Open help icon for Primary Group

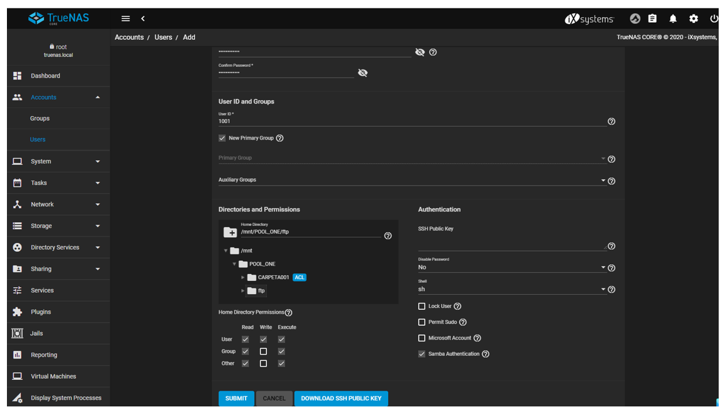tap(611, 159)
